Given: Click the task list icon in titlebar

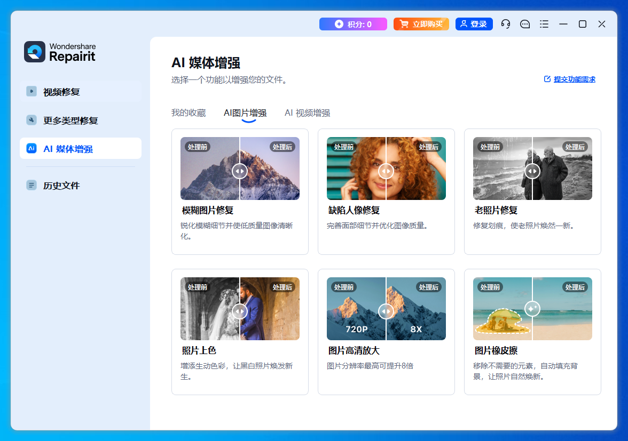Looking at the screenshot, I should [544, 24].
